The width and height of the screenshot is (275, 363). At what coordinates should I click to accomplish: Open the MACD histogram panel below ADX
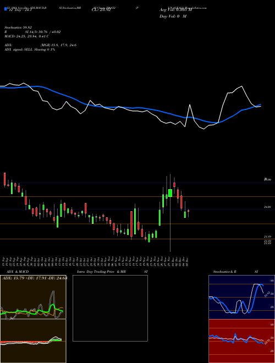33,341
